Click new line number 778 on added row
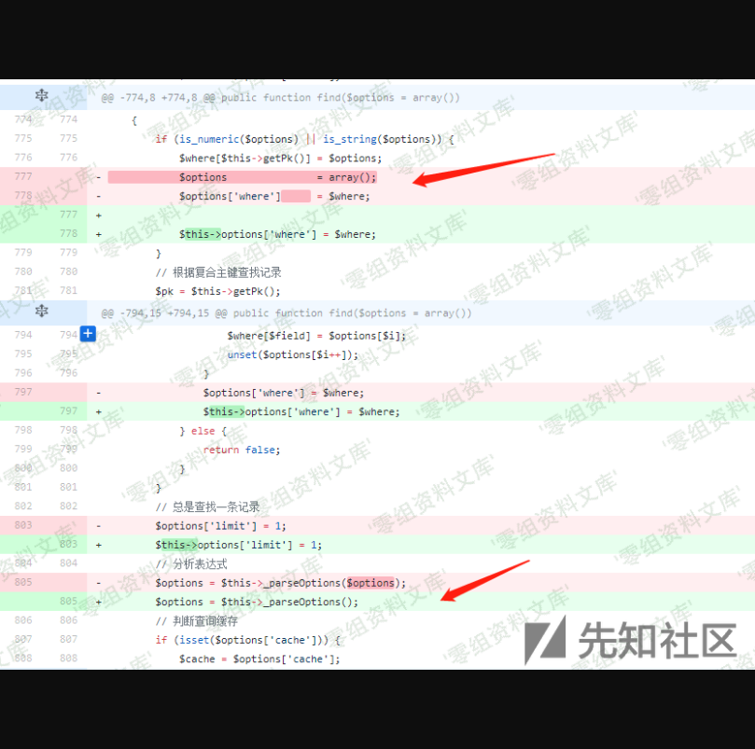Viewport: 755px width, 749px height. pos(68,233)
